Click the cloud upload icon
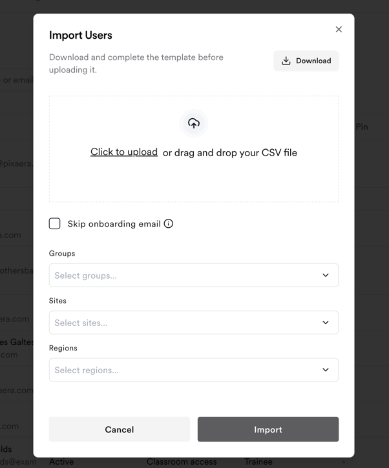389x468 pixels. click(194, 123)
